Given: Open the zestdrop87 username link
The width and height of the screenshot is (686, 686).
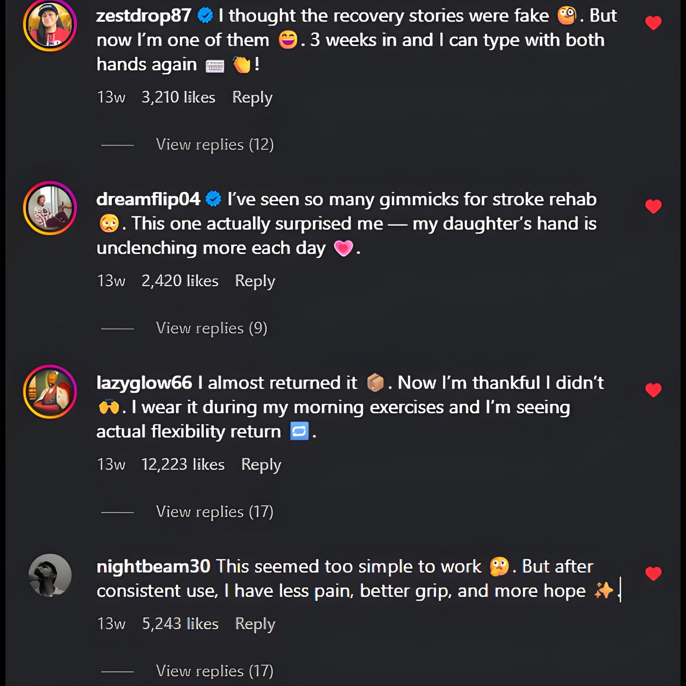Looking at the screenshot, I should coord(143,16).
